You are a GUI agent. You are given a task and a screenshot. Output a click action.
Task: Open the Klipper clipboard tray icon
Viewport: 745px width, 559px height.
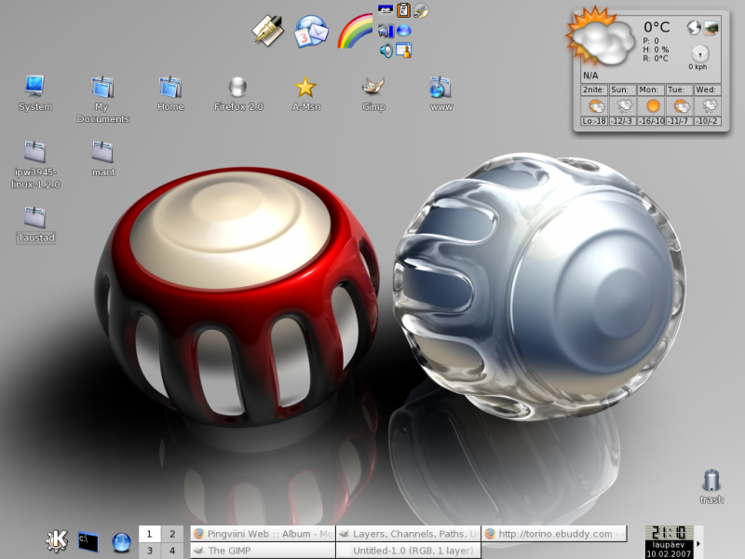coord(403,10)
